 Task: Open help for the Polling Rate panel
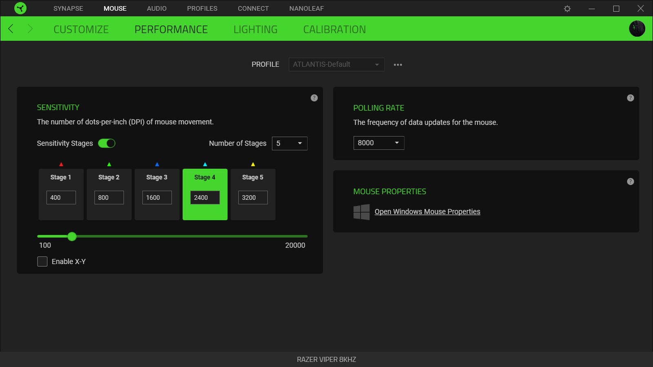click(630, 98)
